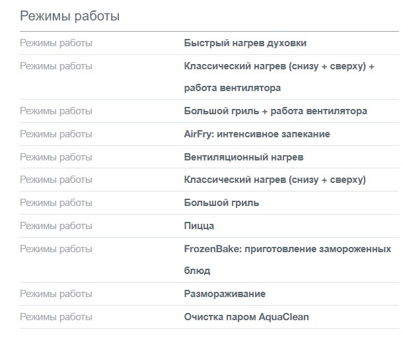Click "FrozenBake: приготовление замороженных блюд" text

point(280,259)
